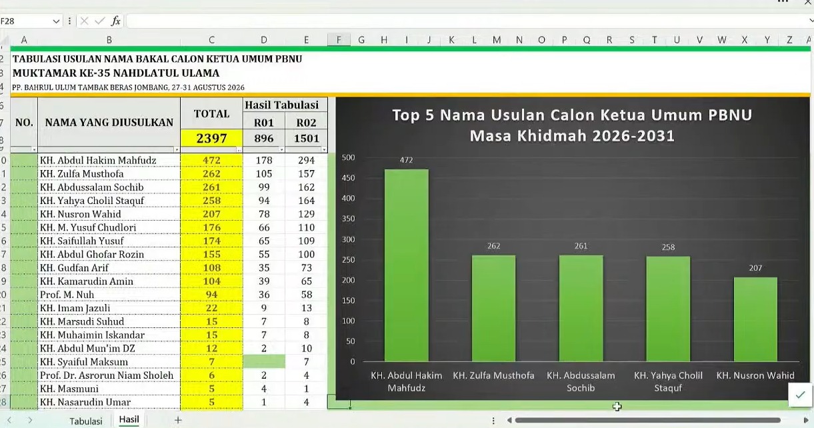Select column Z header

[x=789, y=40]
